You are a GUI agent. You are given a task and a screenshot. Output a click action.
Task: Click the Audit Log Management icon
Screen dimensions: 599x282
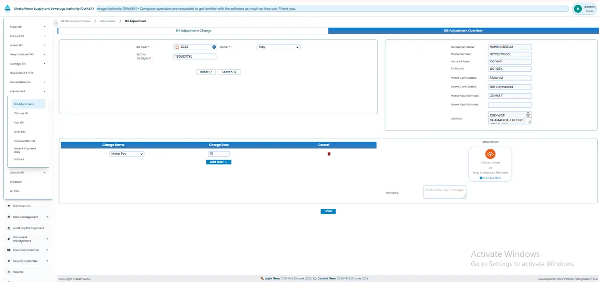click(x=9, y=228)
